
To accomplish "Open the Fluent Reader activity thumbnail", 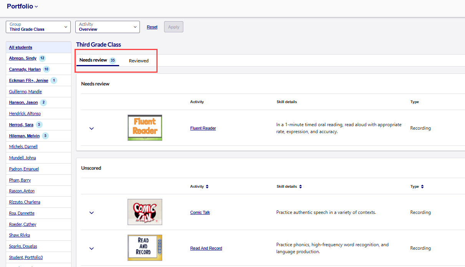I will (144, 128).
